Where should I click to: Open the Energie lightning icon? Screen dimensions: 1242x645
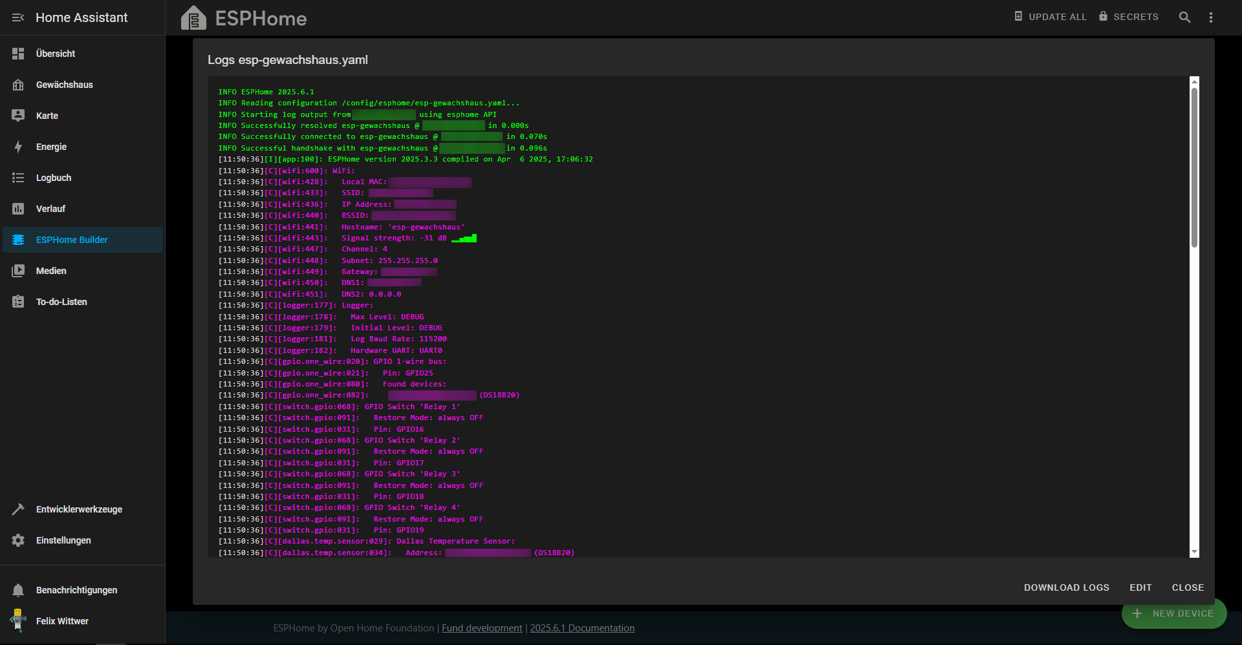coord(18,147)
